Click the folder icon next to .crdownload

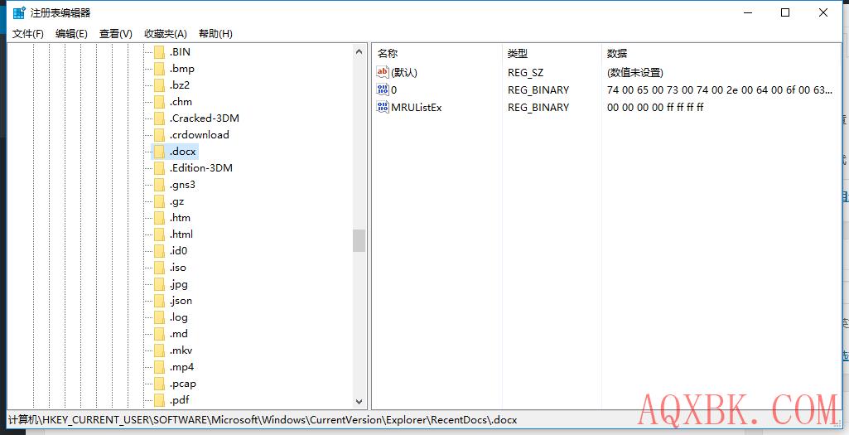point(159,135)
